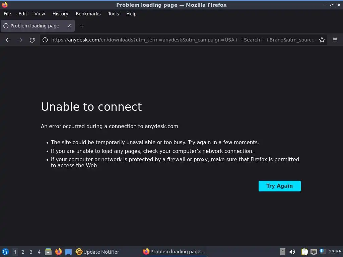Open the File menu
Image resolution: width=343 pixels, height=257 pixels.
tap(7, 14)
